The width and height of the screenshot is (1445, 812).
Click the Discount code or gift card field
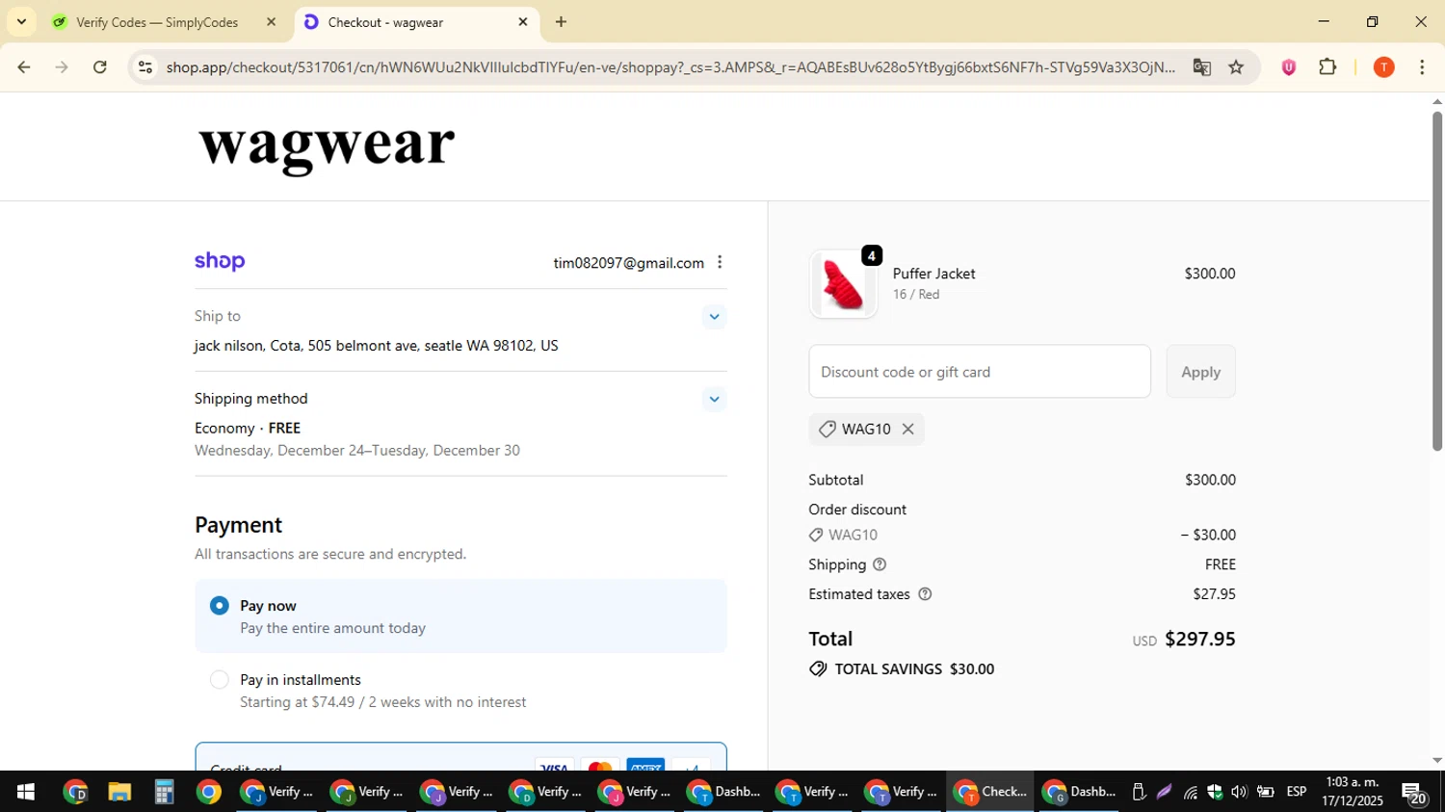tap(979, 372)
